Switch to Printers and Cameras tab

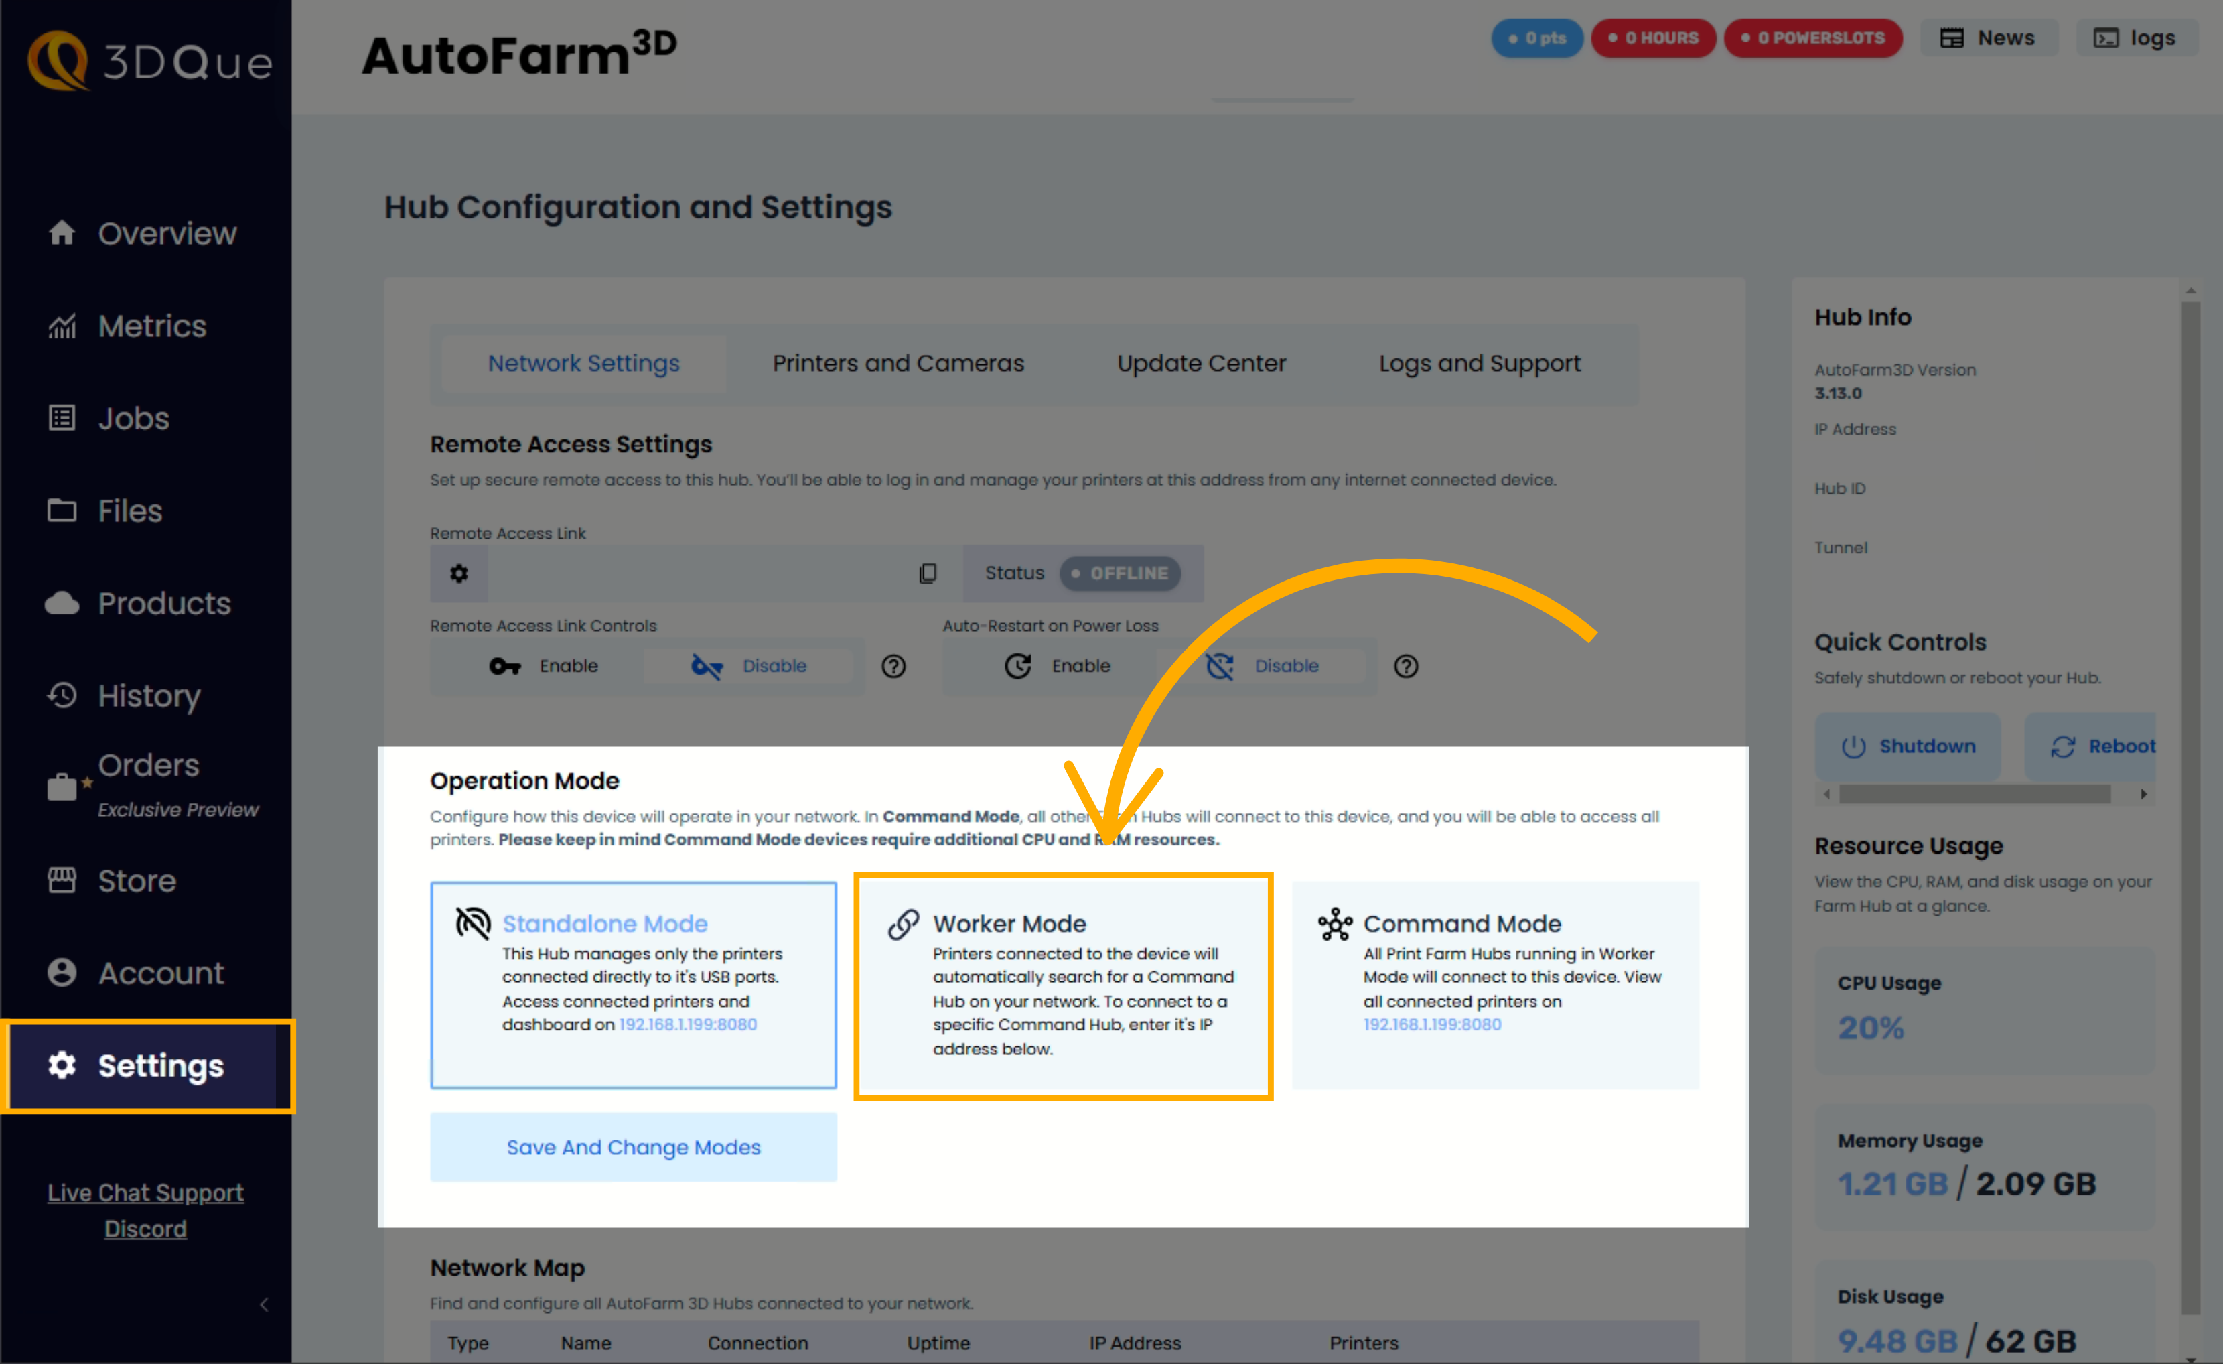(897, 362)
